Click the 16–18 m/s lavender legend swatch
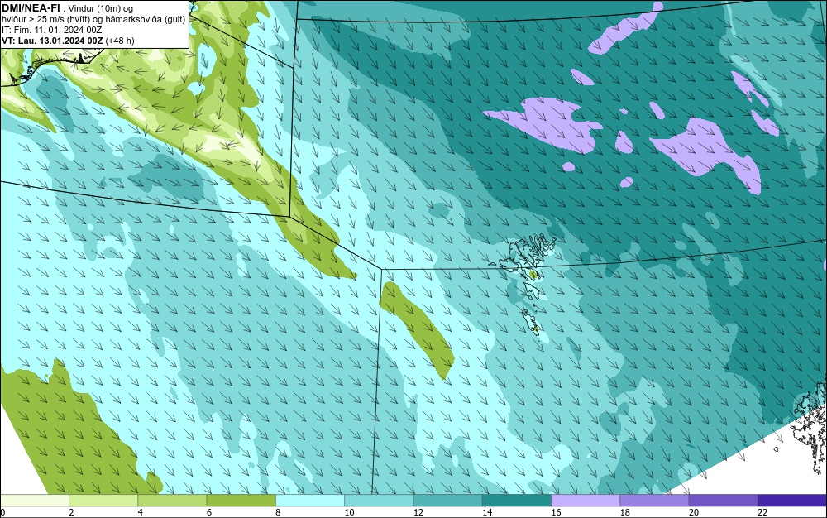 (x=586, y=500)
